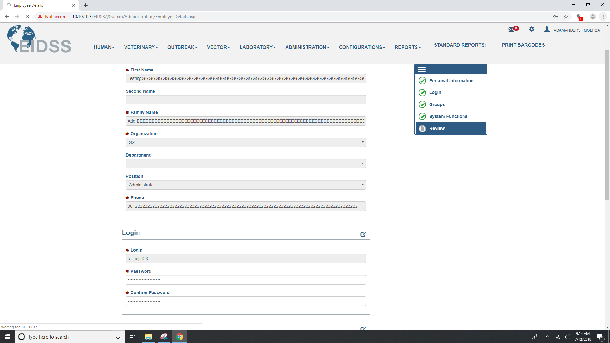
Task: Click Personal Information completed checkmark
Action: coord(423,80)
